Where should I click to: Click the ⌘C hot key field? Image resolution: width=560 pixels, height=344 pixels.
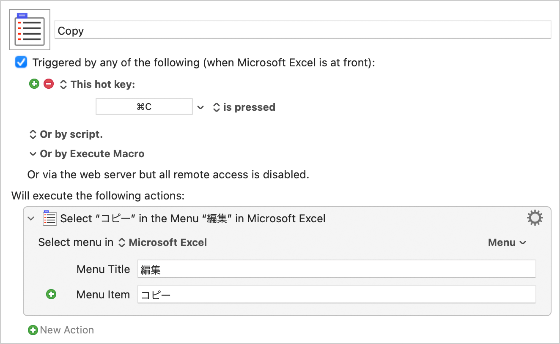tap(144, 107)
